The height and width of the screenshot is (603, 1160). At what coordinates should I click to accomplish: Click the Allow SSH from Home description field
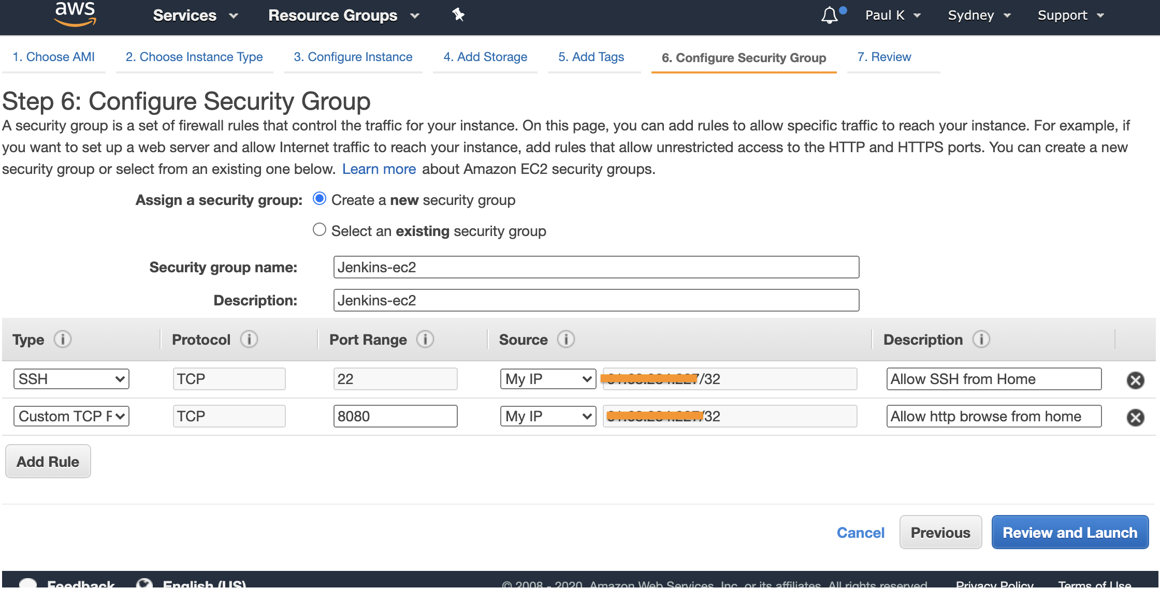tap(994, 379)
